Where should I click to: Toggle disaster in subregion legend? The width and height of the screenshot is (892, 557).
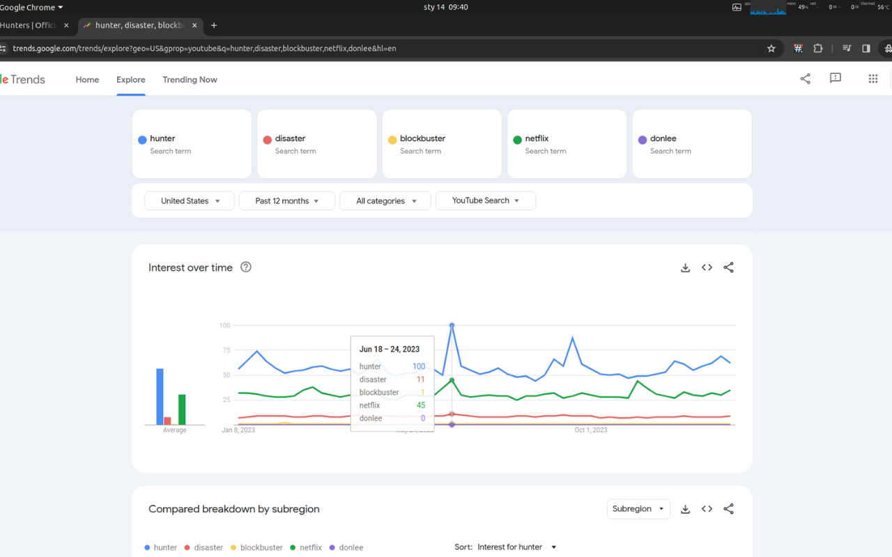click(x=203, y=547)
